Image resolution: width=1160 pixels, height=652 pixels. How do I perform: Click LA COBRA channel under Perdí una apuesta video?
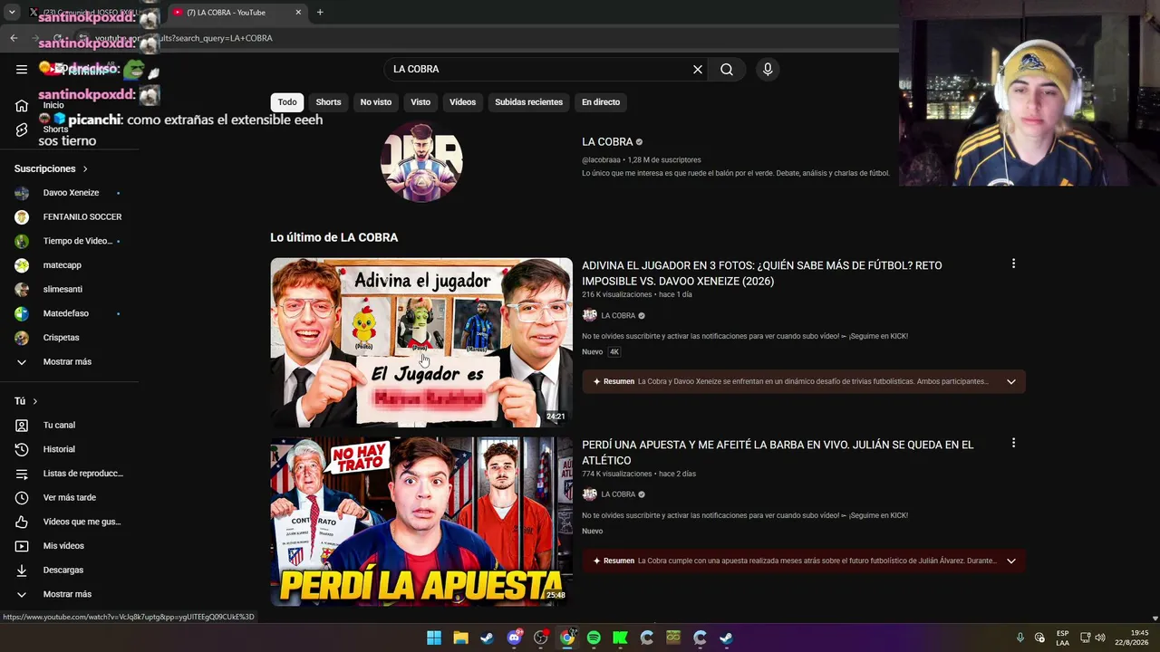[618, 494]
